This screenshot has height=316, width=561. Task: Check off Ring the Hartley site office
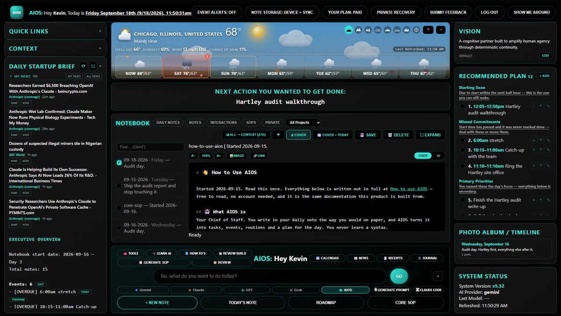point(463,166)
